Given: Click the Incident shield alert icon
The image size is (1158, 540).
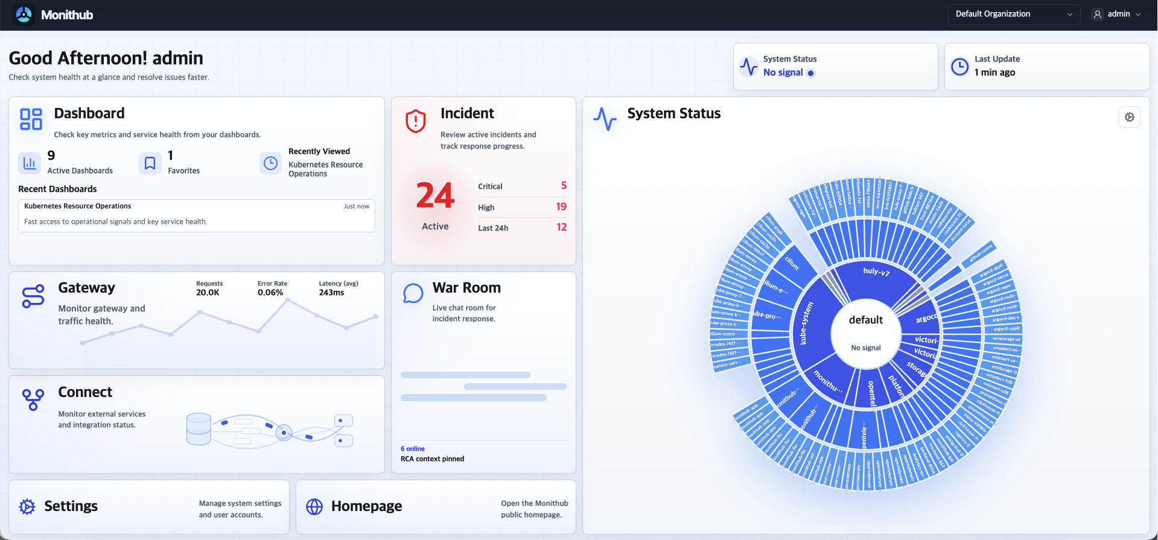Looking at the screenshot, I should [416, 121].
